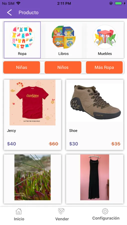The width and height of the screenshot is (127, 225).
Task: Open the Inicio home icon
Action: [19, 211]
